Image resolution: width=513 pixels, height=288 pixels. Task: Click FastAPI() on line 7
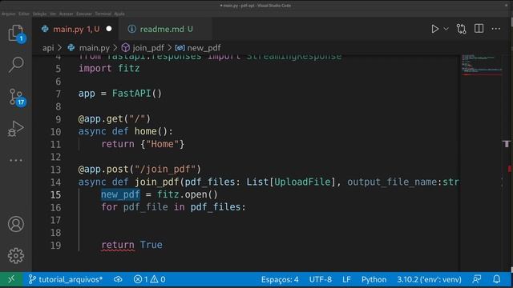point(137,94)
